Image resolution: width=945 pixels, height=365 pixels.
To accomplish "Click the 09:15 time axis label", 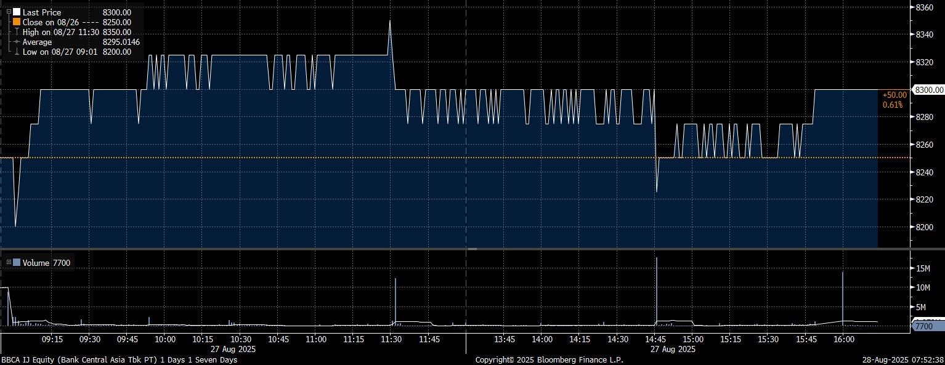I will [52, 339].
